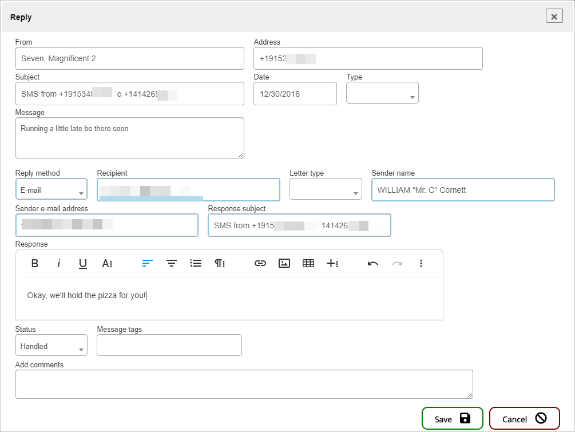Open paragraph format options
Image resolution: width=575 pixels, height=432 pixels.
[220, 263]
